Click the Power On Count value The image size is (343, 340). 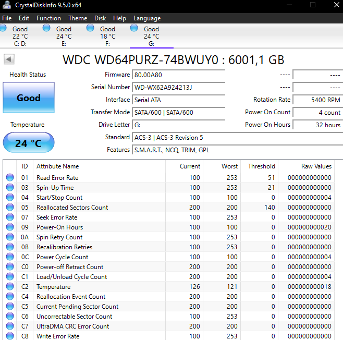click(318, 112)
